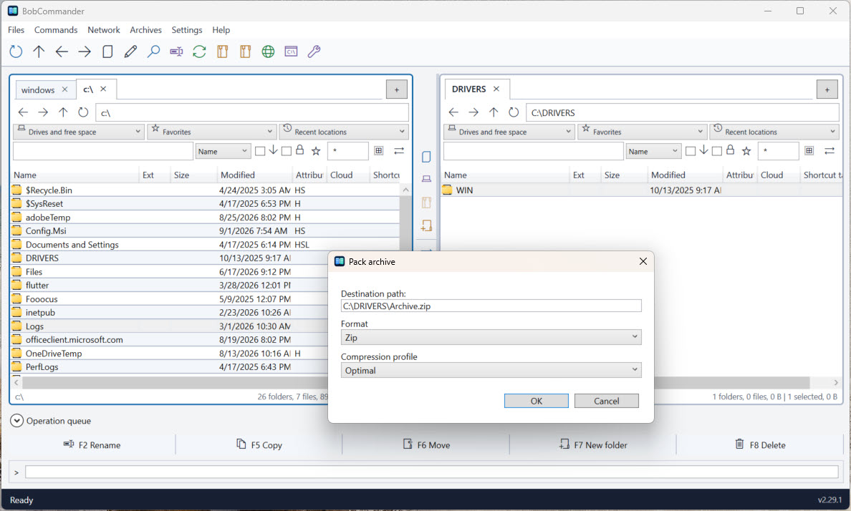Click the grid view icon in the c:\ panel
The image size is (851, 511).
(x=379, y=151)
